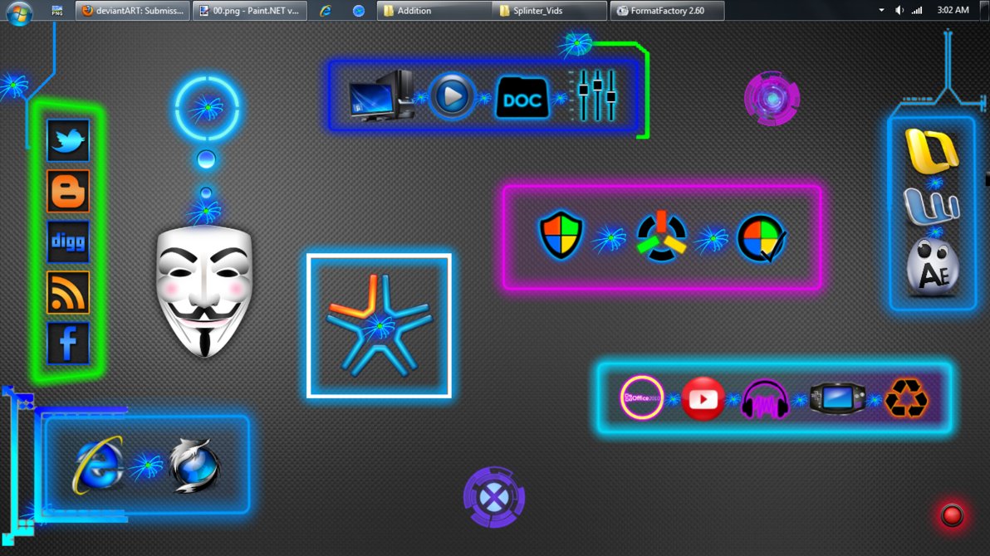Launch the handheld game console icon
The image size is (990, 556).
click(x=837, y=399)
